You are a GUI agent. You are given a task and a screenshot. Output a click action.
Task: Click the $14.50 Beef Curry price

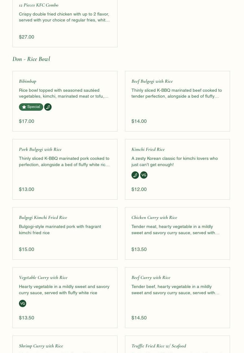139,318
